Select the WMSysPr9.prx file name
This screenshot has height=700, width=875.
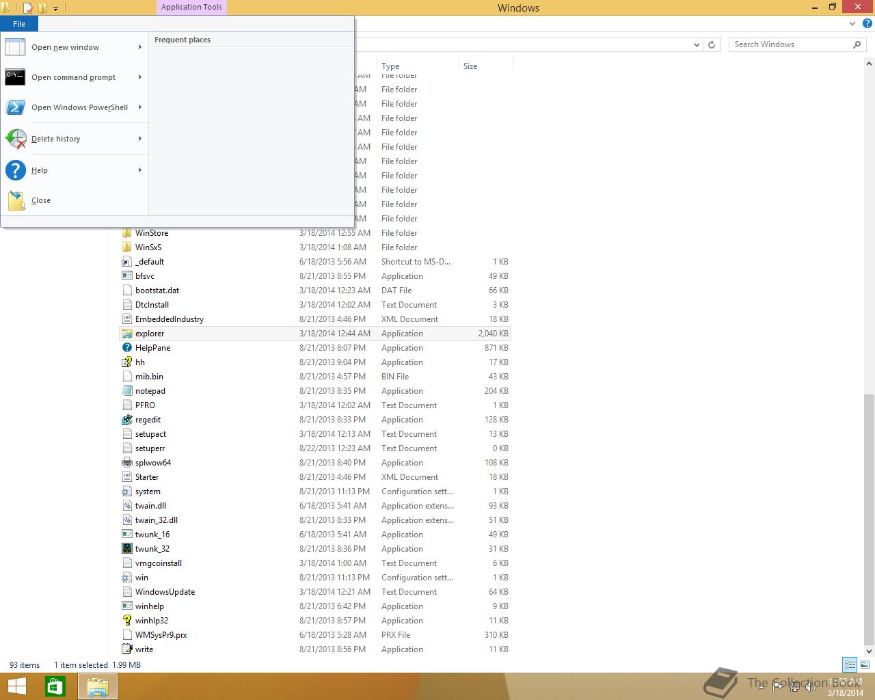(x=161, y=635)
